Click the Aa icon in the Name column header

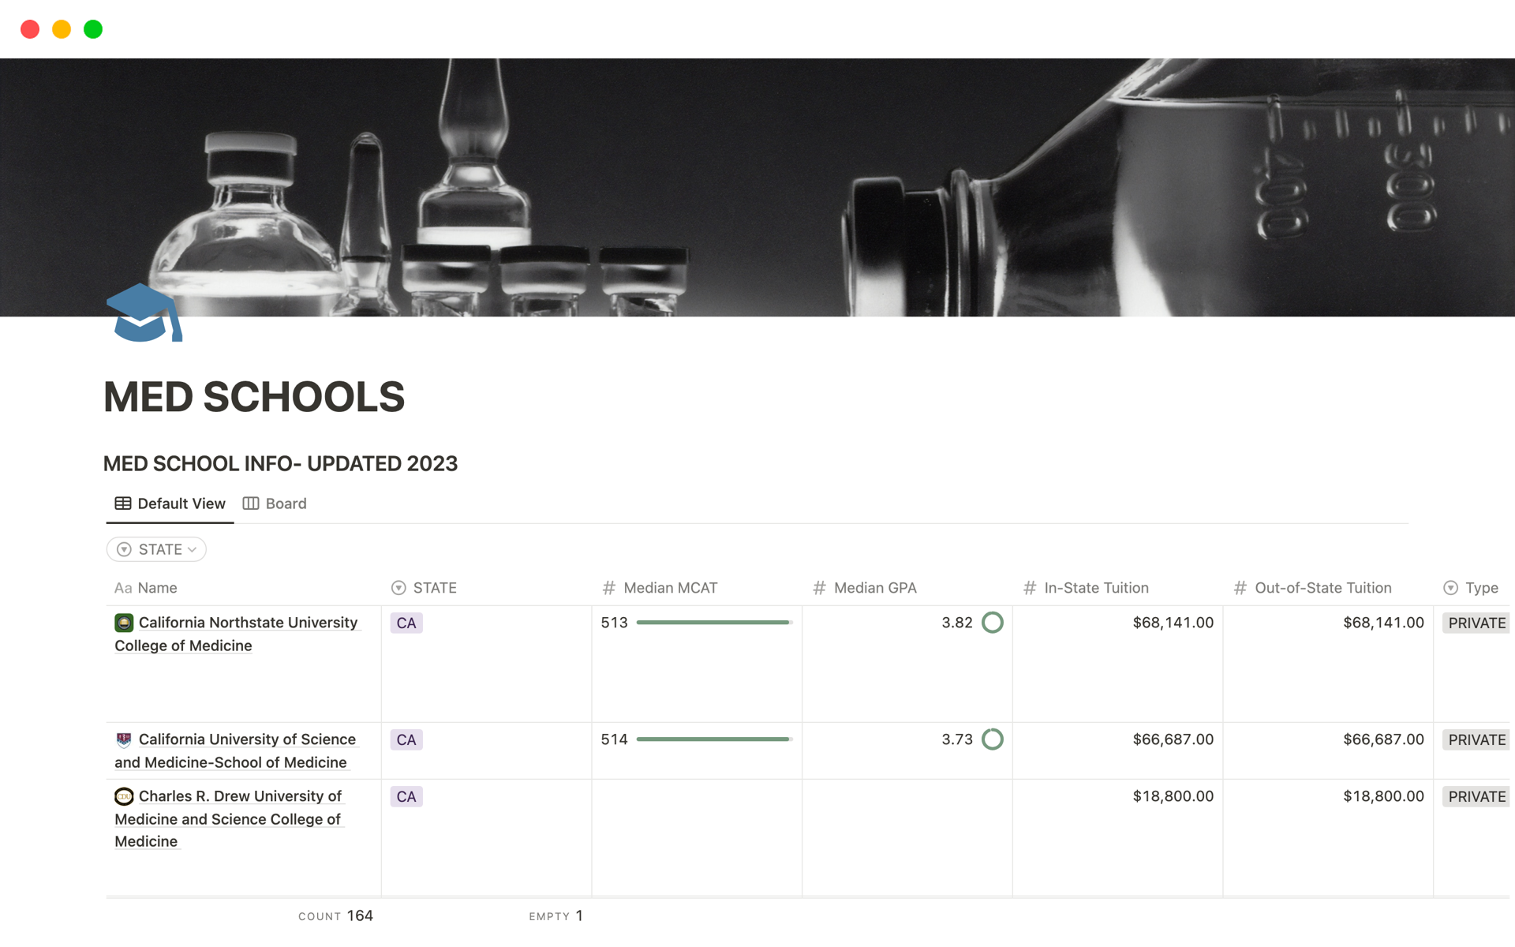[123, 587]
